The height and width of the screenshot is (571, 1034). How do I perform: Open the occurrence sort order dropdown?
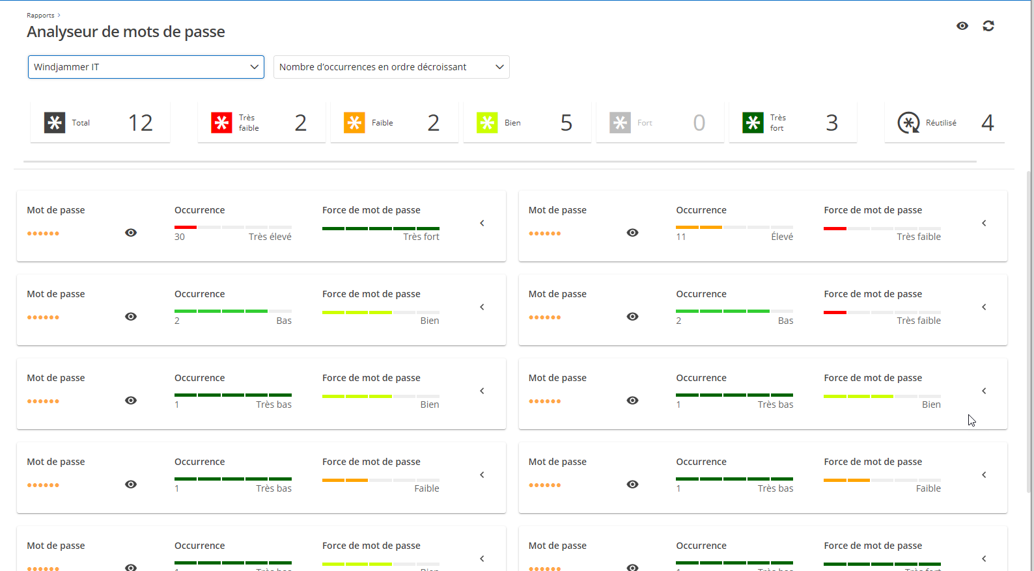pyautogui.click(x=391, y=67)
